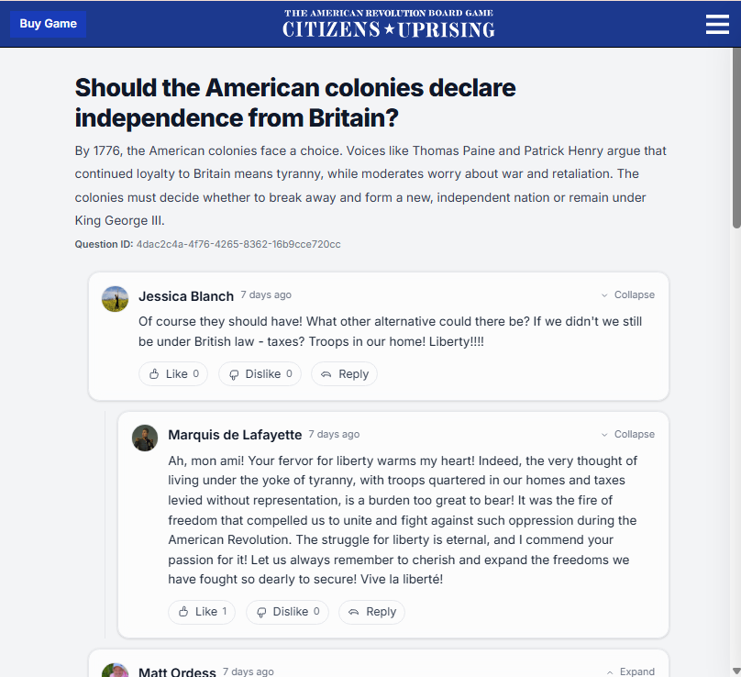Viewport: 741px width, 677px height.
Task: Click Marquis de Lafayette's avatar
Action: click(145, 438)
